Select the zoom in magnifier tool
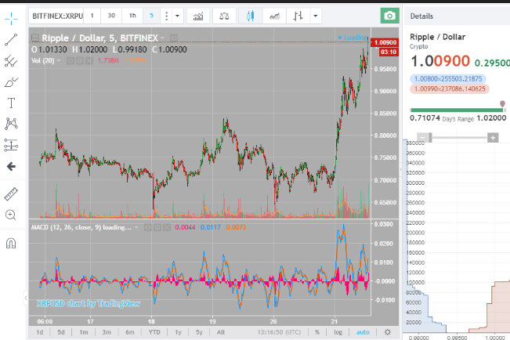The width and height of the screenshot is (510, 340). pos(11,215)
